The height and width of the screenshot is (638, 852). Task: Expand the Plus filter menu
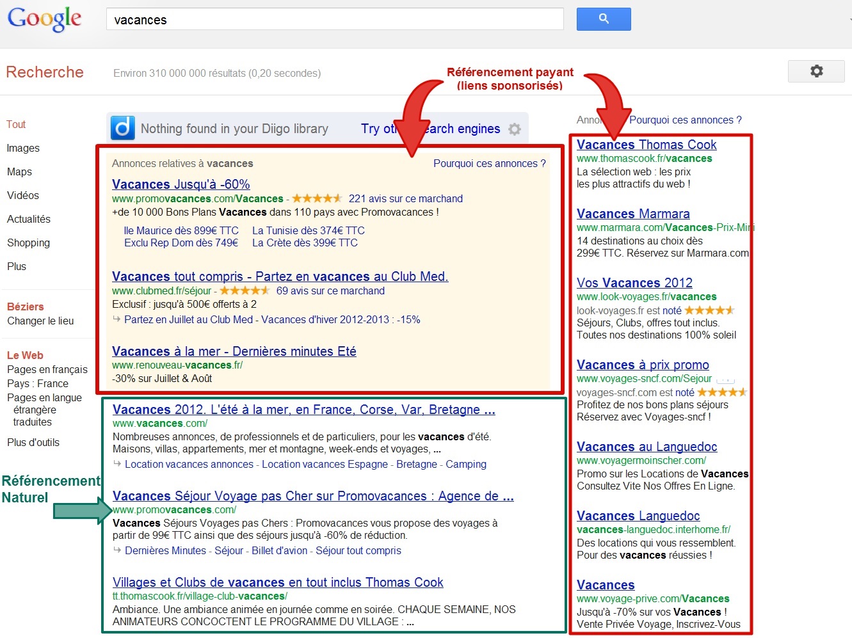tap(17, 266)
